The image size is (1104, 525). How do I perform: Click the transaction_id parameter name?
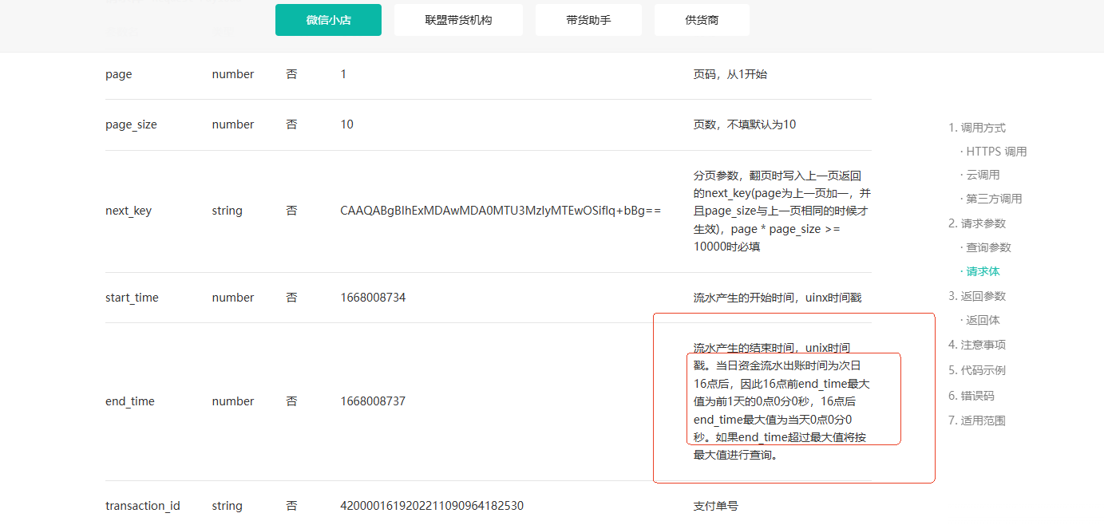(143, 506)
